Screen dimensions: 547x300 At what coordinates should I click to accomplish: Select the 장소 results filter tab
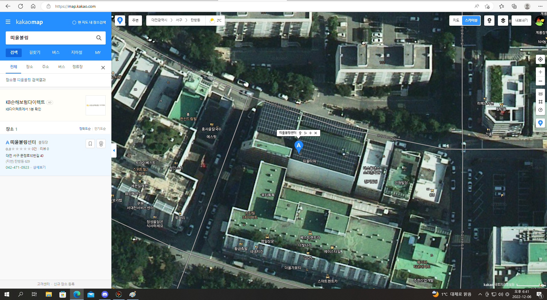(x=29, y=67)
